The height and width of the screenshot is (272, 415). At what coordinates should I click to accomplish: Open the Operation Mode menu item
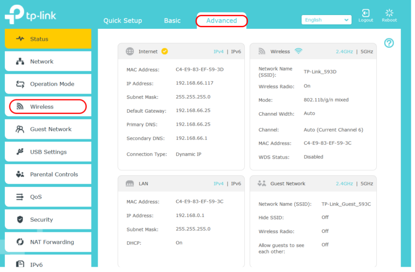pyautogui.click(x=48, y=84)
